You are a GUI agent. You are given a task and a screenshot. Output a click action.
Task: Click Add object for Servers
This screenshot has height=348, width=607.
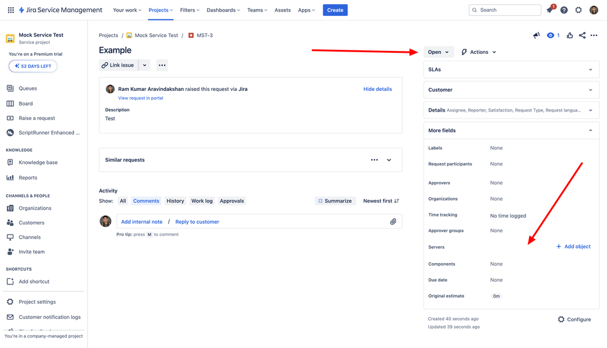click(574, 246)
